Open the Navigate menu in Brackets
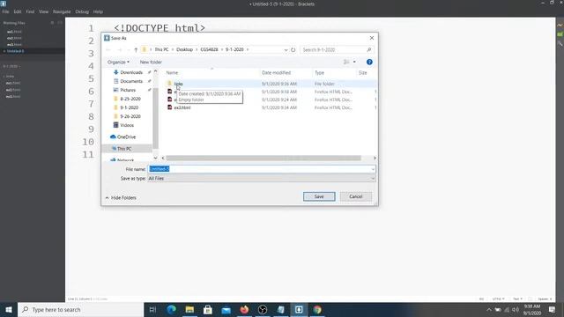The width and height of the screenshot is (564, 317). pos(62,11)
